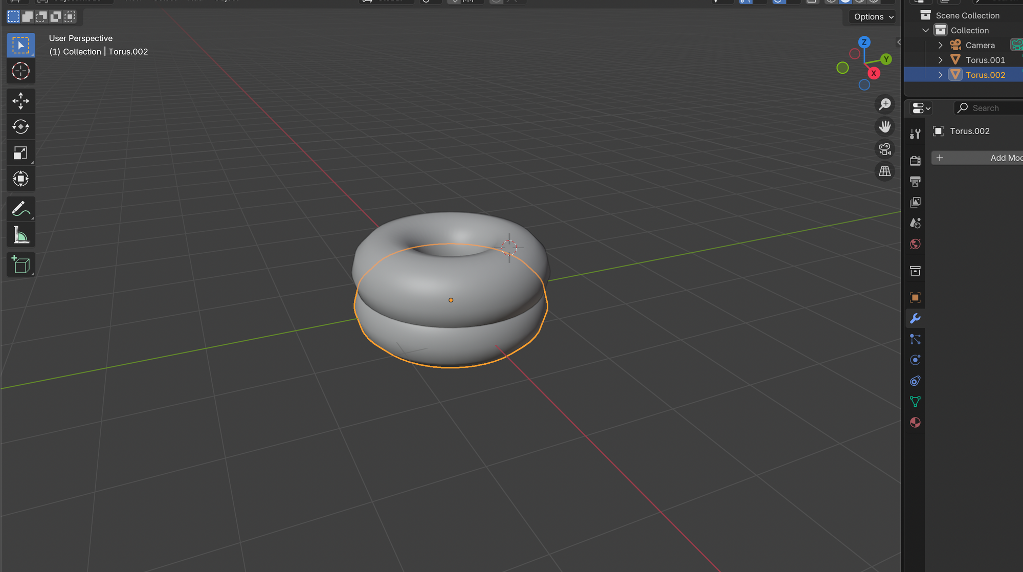Activate the 3D Cursor tool
Viewport: 1023px width, 572px height.
click(x=21, y=71)
